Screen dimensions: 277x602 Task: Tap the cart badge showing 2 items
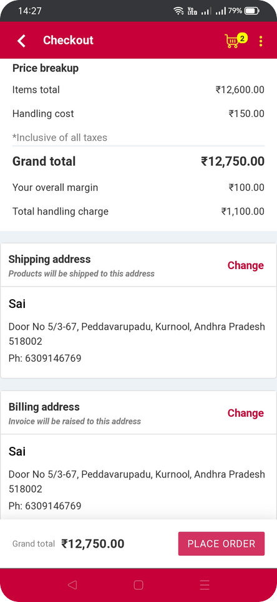click(242, 38)
